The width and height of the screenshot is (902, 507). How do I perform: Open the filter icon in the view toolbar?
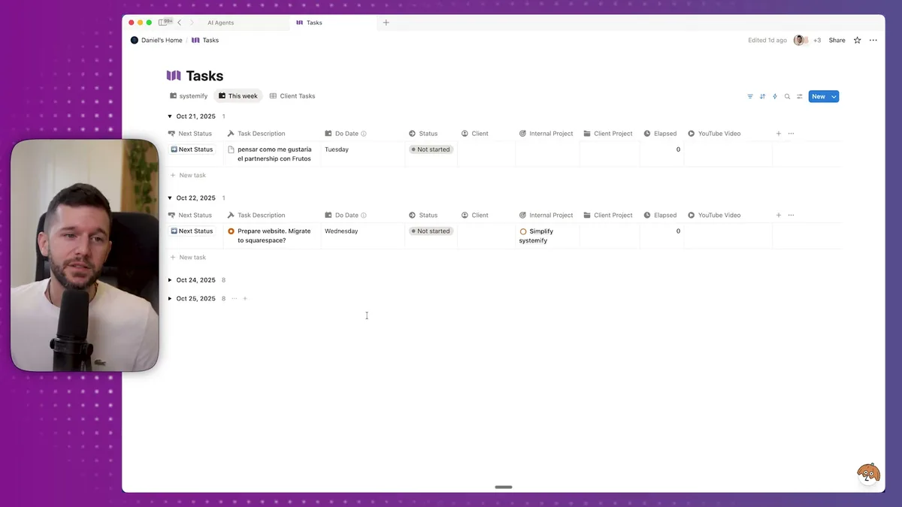pos(749,96)
